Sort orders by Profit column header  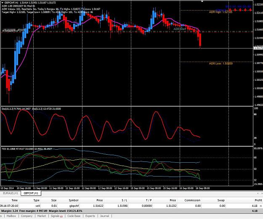pyautogui.click(x=258, y=200)
